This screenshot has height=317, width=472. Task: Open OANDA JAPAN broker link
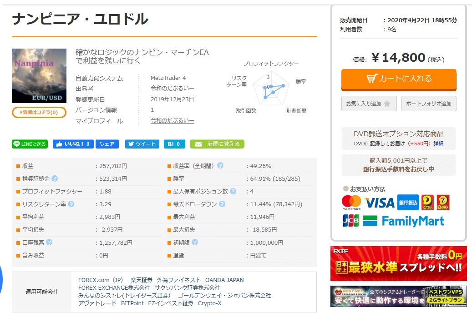click(224, 280)
